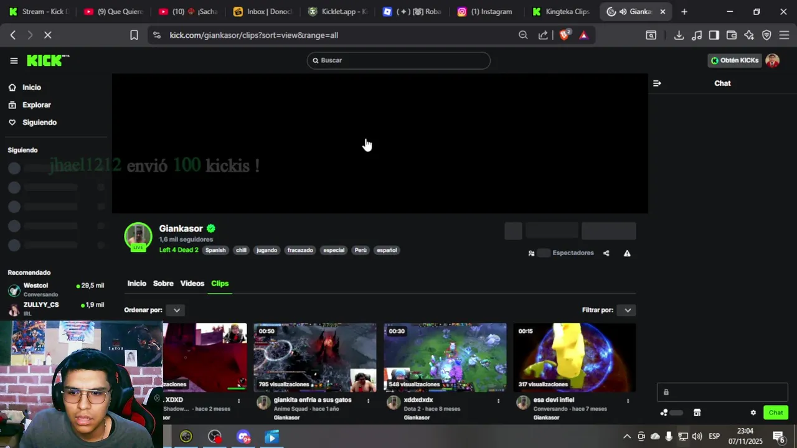The image size is (797, 448).
Task: Click the Left 4 Dead 2 category link
Action: click(x=179, y=250)
